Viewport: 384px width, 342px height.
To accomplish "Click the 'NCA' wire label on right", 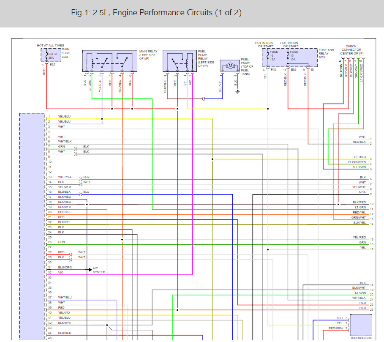I will point(363,192).
